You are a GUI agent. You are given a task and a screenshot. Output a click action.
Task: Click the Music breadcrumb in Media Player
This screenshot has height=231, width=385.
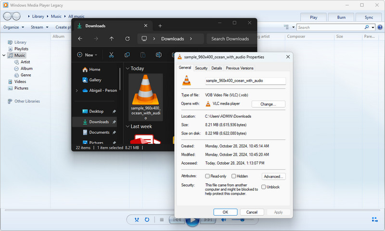click(x=56, y=16)
